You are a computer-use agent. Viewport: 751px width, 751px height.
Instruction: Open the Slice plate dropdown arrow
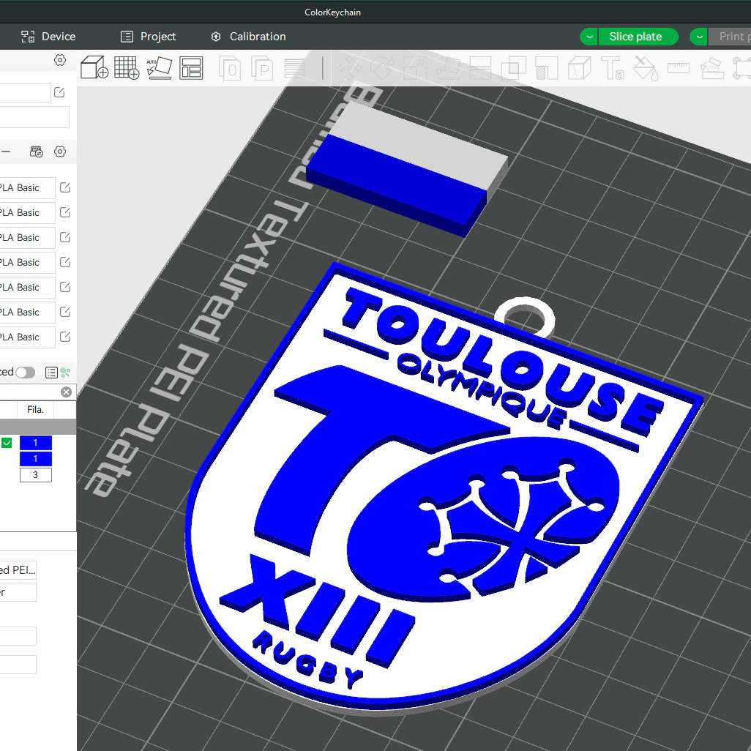589,37
